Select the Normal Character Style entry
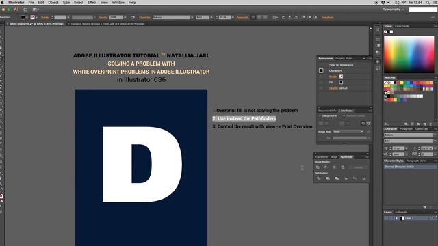The image size is (438, 246). click(x=410, y=167)
